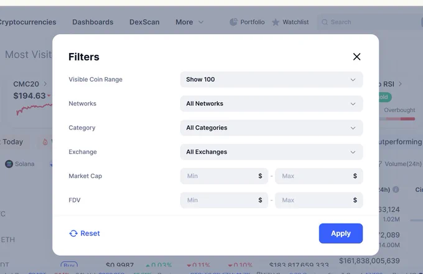Open the Visible Coin Range dropdown
Image resolution: width=423 pixels, height=274 pixels.
pos(271,79)
